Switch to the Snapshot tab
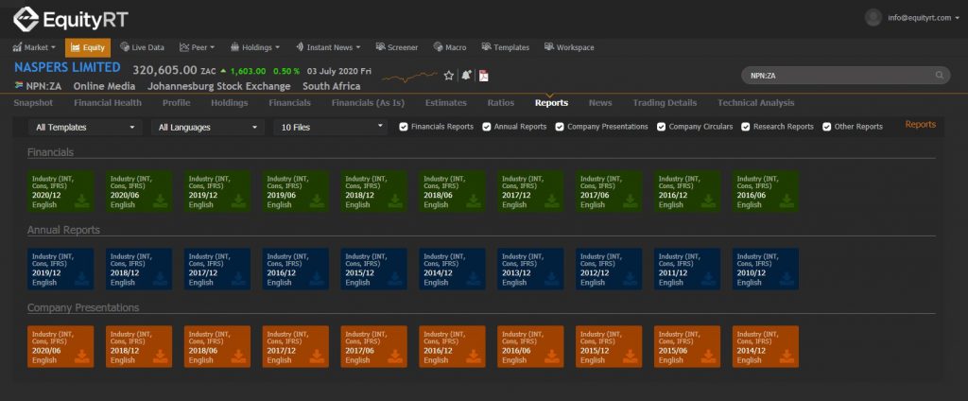Screen dimensions: 968x401 (x=33, y=103)
